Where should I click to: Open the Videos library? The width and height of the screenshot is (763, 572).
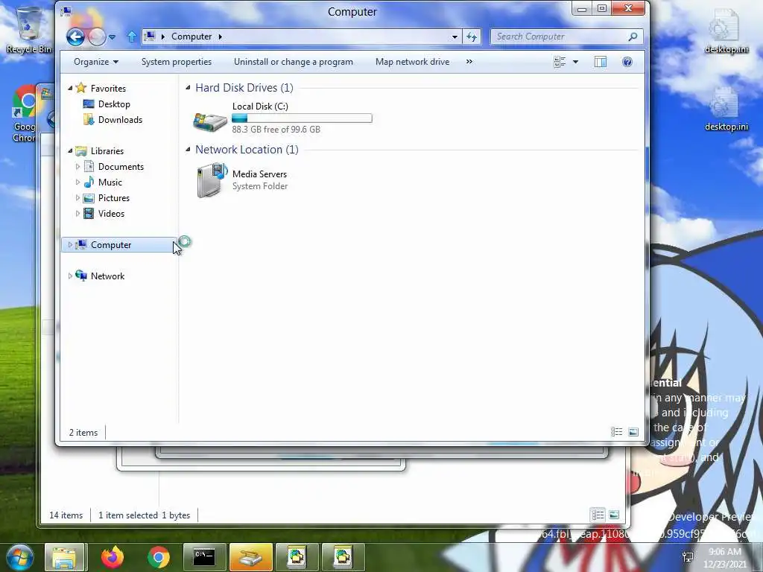111,214
